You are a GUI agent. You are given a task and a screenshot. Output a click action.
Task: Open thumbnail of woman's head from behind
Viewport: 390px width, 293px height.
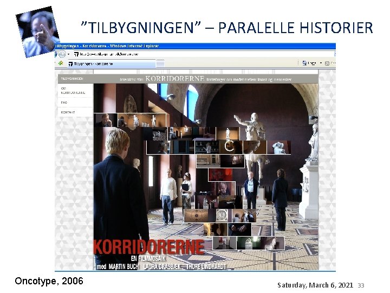159,147
